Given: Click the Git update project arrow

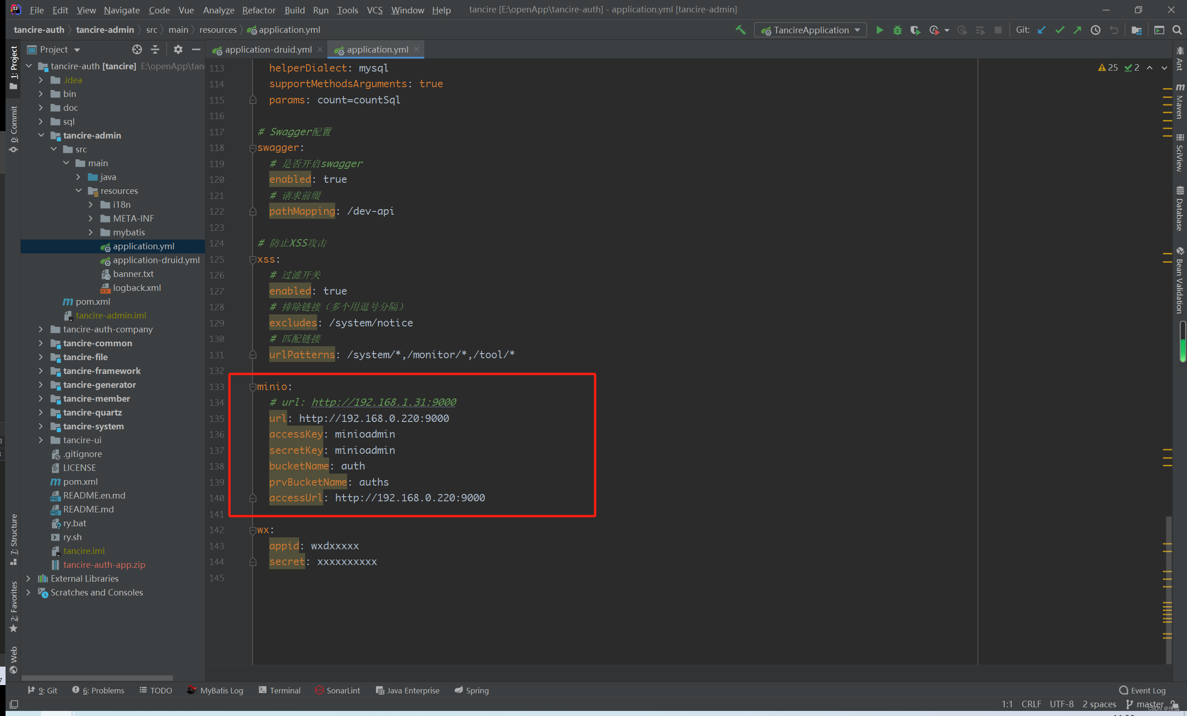Looking at the screenshot, I should point(1042,30).
